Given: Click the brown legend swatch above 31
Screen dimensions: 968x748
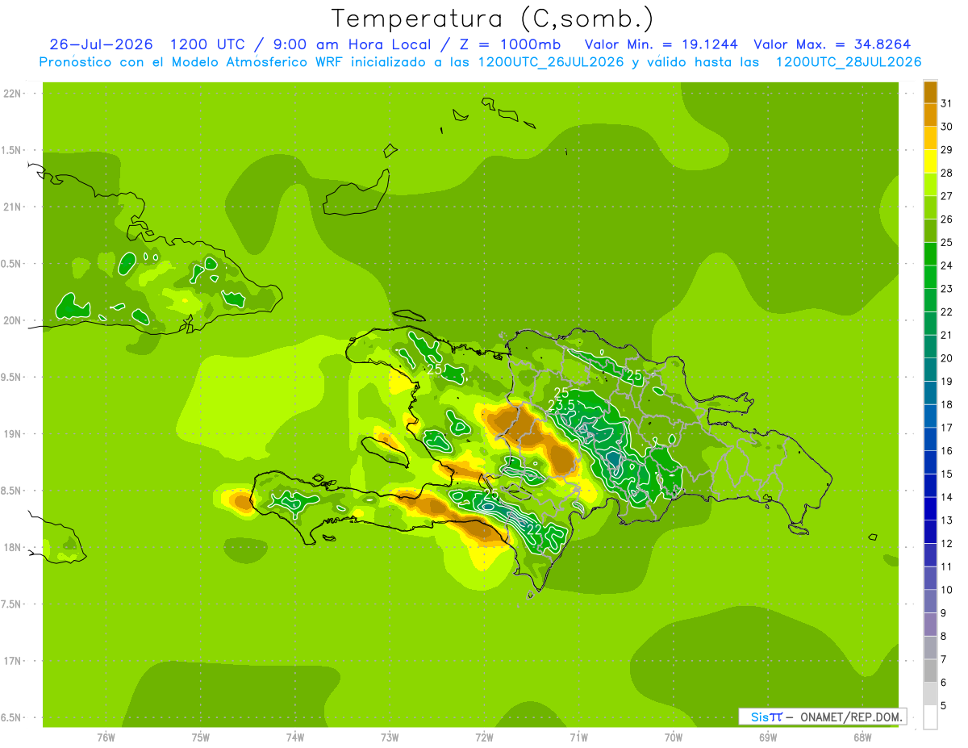Looking at the screenshot, I should (930, 92).
